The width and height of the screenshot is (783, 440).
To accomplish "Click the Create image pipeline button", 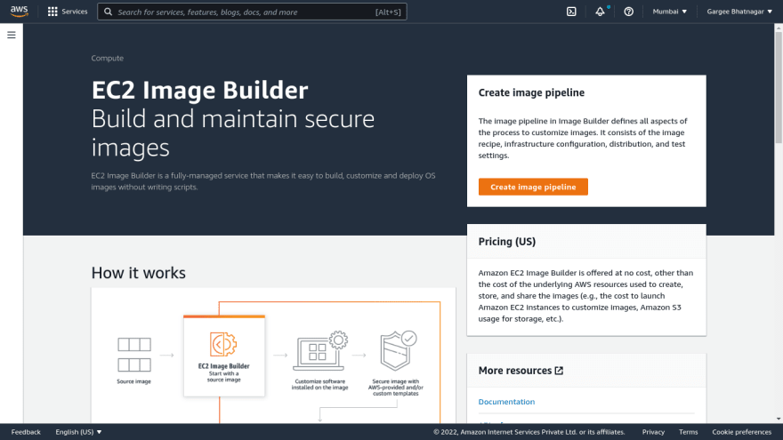I will [533, 187].
